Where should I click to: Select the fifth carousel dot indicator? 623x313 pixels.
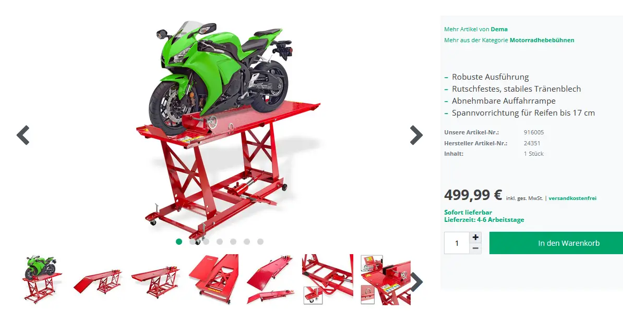click(x=233, y=242)
